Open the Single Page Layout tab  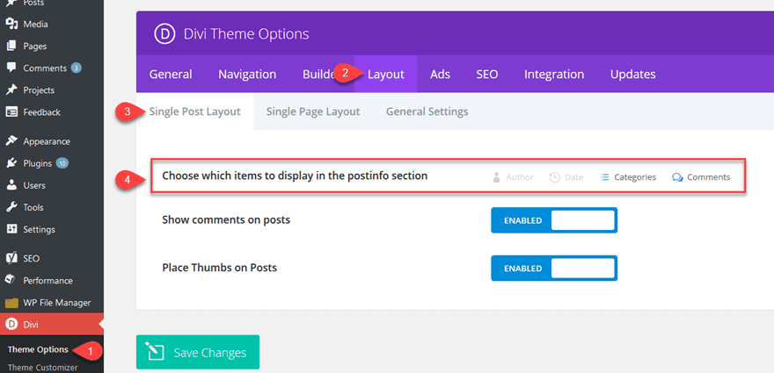(x=313, y=111)
